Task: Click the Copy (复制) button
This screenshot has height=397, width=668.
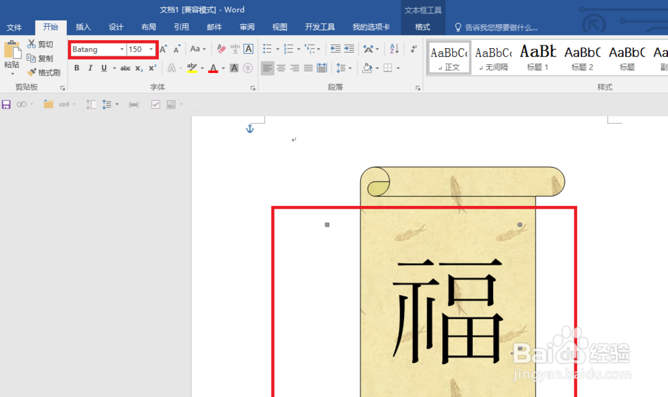Action: click(40, 58)
